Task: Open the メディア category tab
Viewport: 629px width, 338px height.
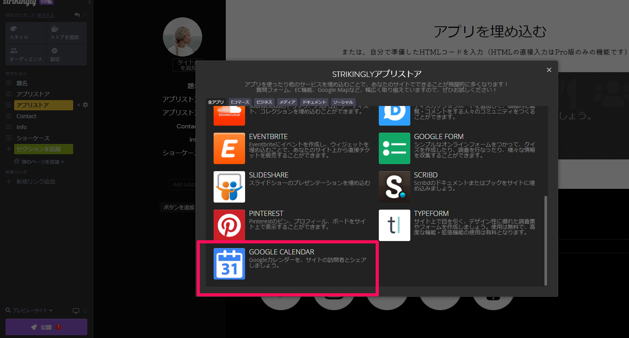Action: click(287, 102)
